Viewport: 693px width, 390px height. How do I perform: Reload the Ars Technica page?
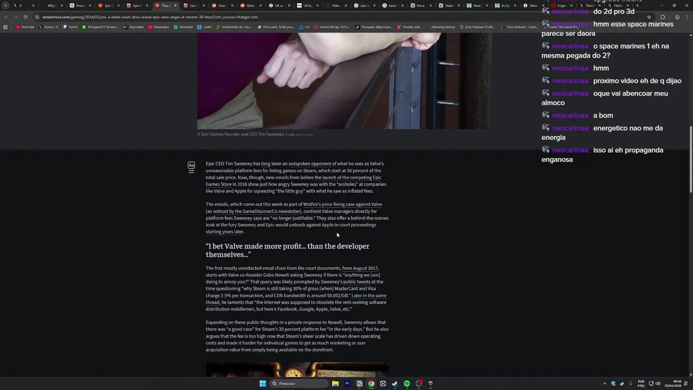click(25, 17)
